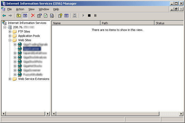
Task: Click 'There are no items to show' message
Action: pyautogui.click(x=117, y=30)
